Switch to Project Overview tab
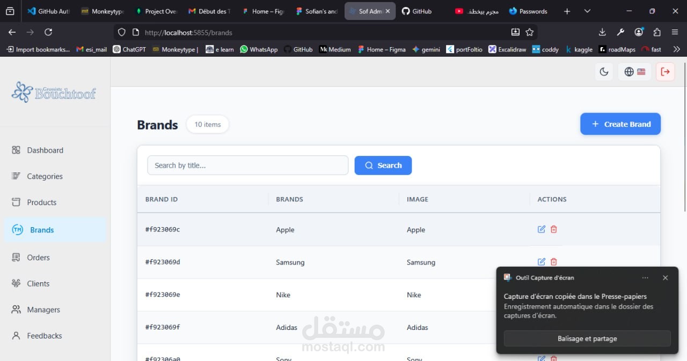This screenshot has height=361, width=687. coord(156,11)
